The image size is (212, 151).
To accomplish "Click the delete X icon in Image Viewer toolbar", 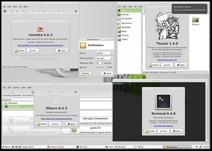I will [x=17, y=11].
